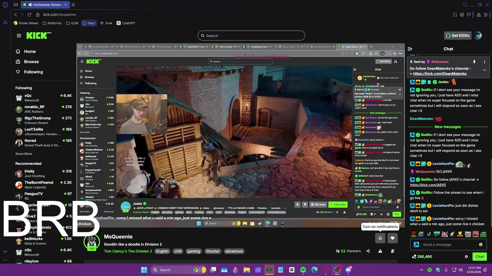Open LooTZeiRa channel

[x=43, y=132]
